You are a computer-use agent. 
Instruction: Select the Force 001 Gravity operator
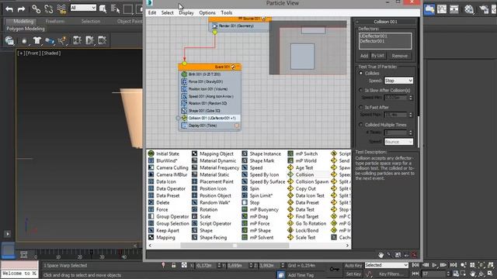click(209, 81)
